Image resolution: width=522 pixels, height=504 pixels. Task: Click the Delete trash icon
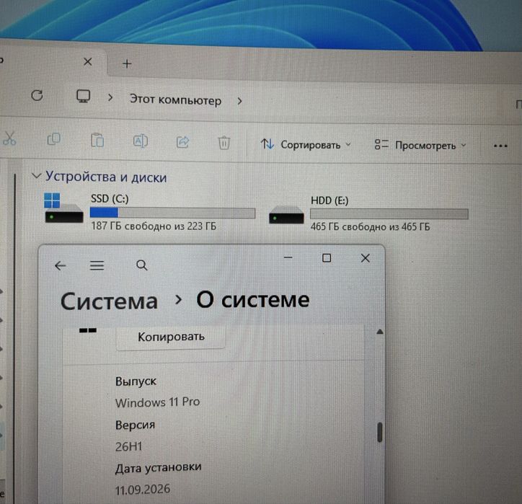[224, 143]
